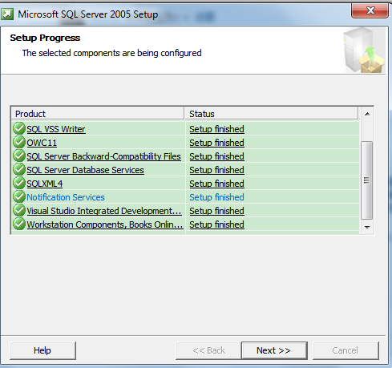
Task: Click the product list scrollbar thumb
Action: click(366, 180)
